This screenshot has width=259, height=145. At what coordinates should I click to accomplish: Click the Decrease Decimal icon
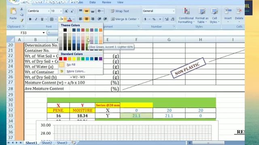173,19
